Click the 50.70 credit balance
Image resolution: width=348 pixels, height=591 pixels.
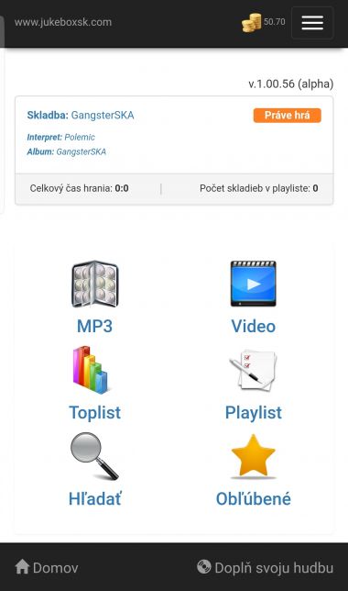coord(274,22)
